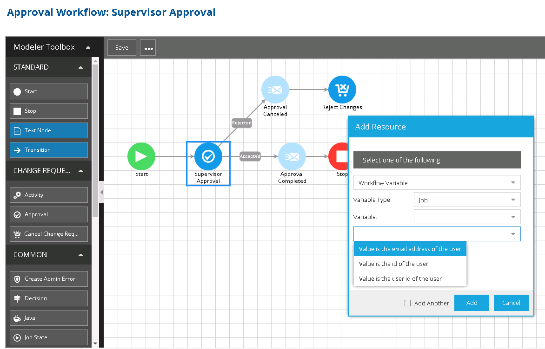Select the Reject Changes cart node
Screen dimensions: 545x349
[x=342, y=90]
